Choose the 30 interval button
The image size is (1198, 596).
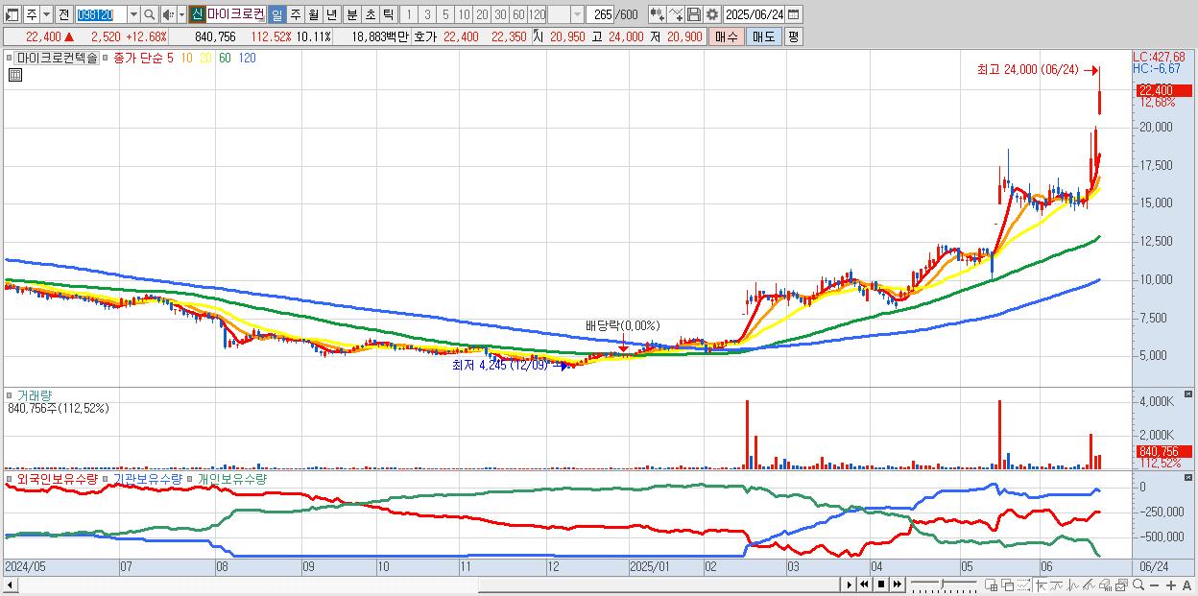[x=500, y=14]
